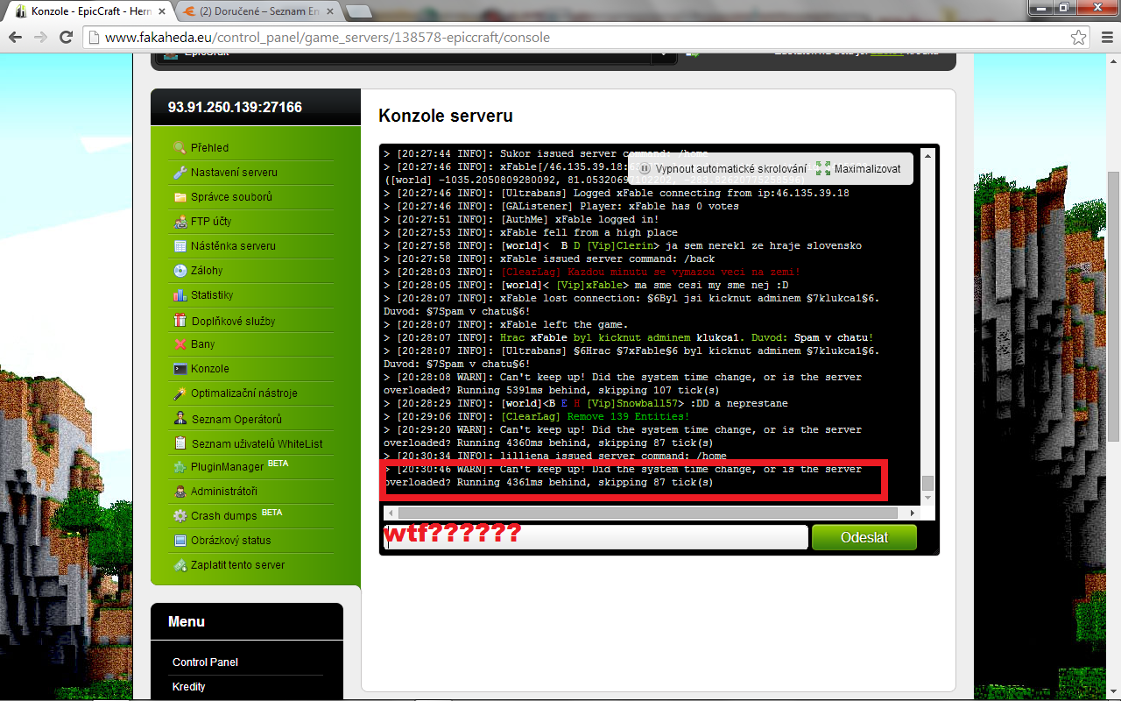Go forward with browser forward arrow
The height and width of the screenshot is (701, 1121).
pyautogui.click(x=40, y=38)
